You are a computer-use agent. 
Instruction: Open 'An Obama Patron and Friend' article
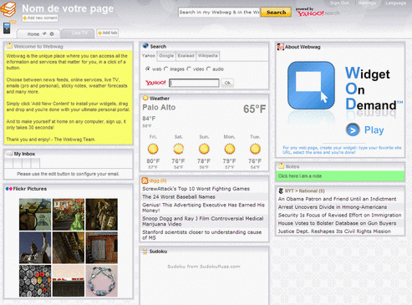(337, 199)
